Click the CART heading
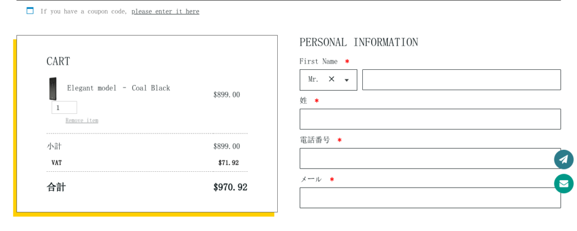The width and height of the screenshot is (577, 231). pos(58,61)
